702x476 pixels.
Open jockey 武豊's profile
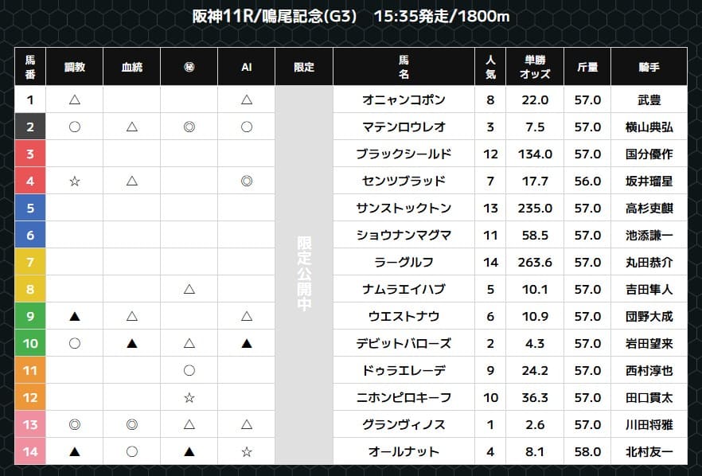click(649, 99)
